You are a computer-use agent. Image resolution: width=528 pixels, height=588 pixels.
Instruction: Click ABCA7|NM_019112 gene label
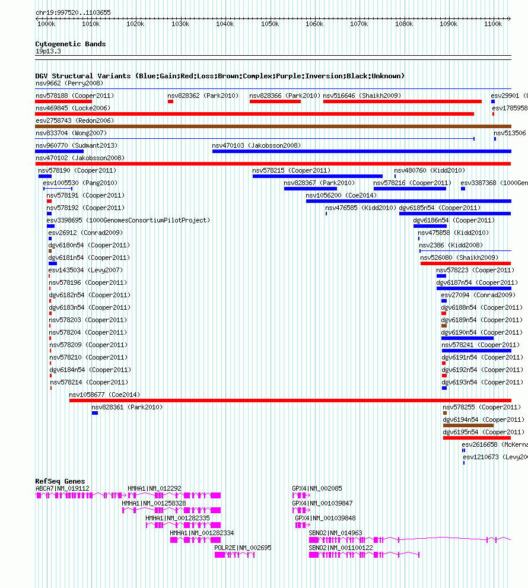tap(63, 488)
